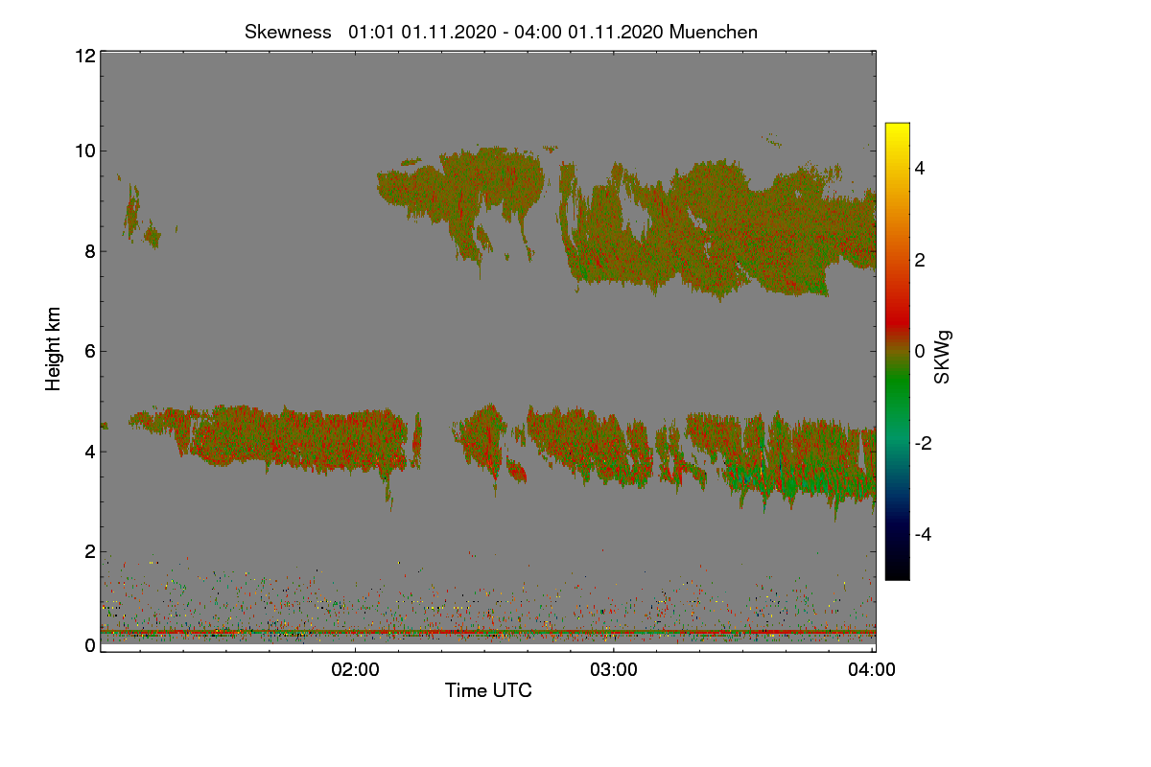
Task: Click the Height km axis title
Action: 55,349
